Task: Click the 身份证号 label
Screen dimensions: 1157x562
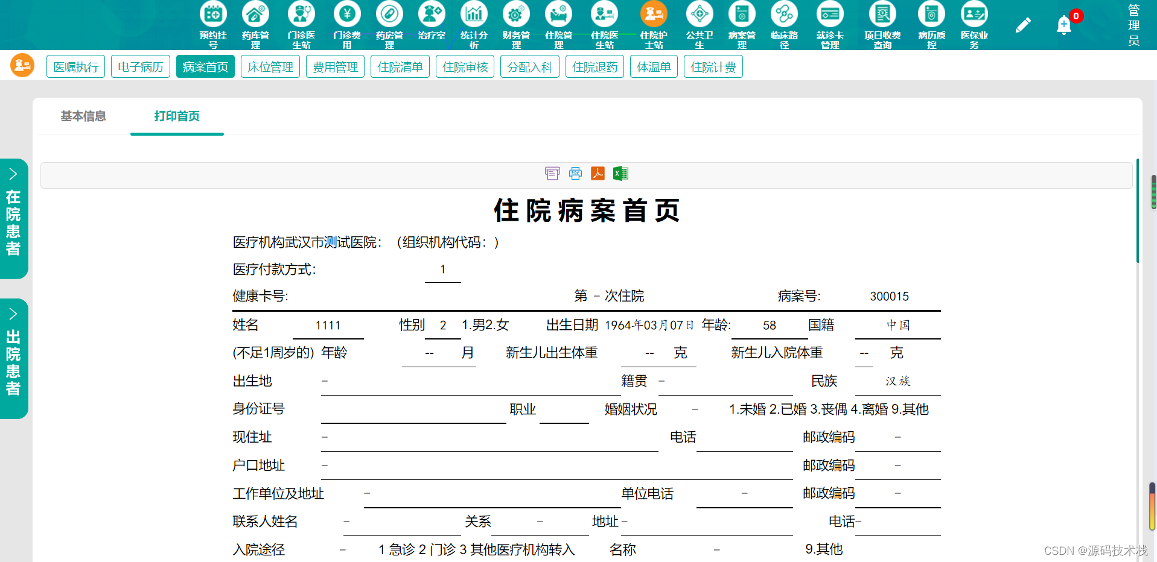Action: coord(258,409)
